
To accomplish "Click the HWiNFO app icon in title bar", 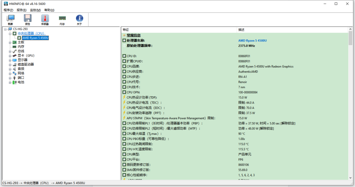I will pos(6,4).
